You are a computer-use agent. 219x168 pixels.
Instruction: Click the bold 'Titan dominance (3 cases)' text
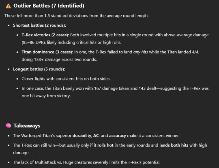click(x=47, y=52)
